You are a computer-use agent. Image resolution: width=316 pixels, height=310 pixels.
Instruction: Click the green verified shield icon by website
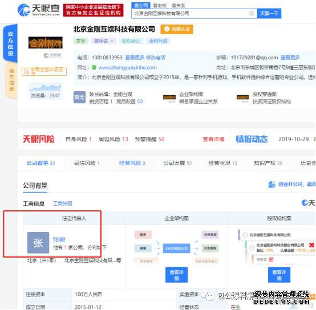(94, 67)
